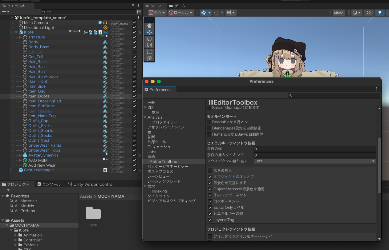Select the Rect Transform tool

(149, 52)
